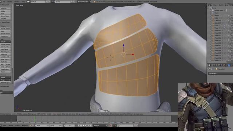This screenshot has width=233, height=131.
Task: Hide the Plane.012 object eye icon
Action: coord(228,58)
